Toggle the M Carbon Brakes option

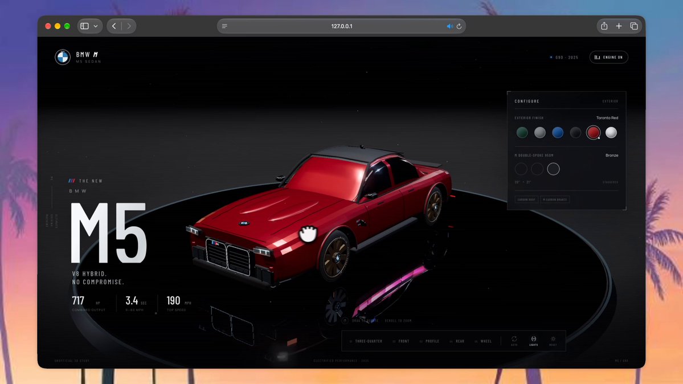[555, 199]
